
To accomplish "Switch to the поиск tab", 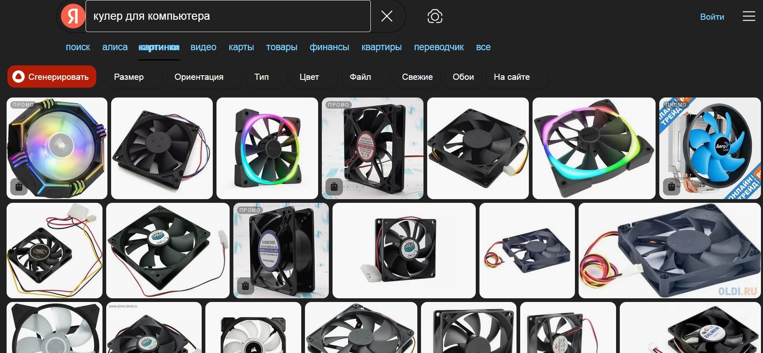I will coord(78,47).
